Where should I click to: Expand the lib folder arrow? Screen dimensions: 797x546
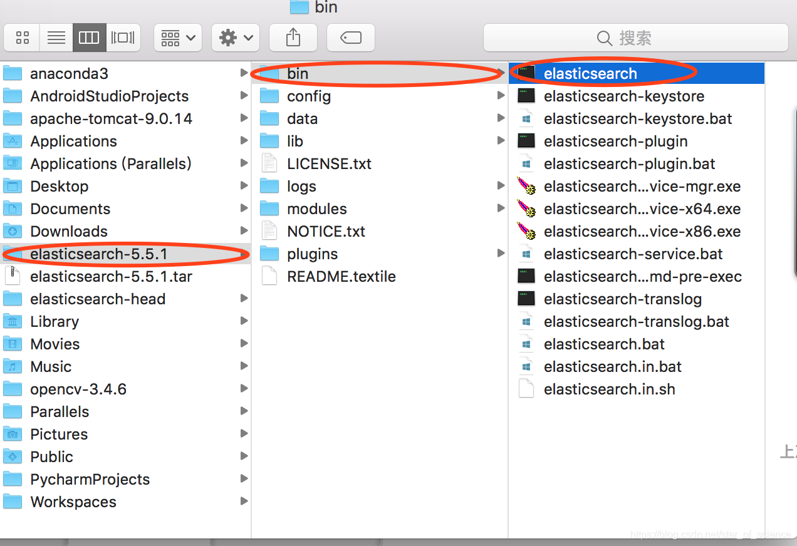pos(501,141)
